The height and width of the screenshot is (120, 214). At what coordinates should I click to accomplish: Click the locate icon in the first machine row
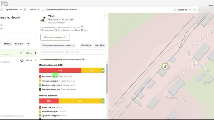(x=22, y=53)
